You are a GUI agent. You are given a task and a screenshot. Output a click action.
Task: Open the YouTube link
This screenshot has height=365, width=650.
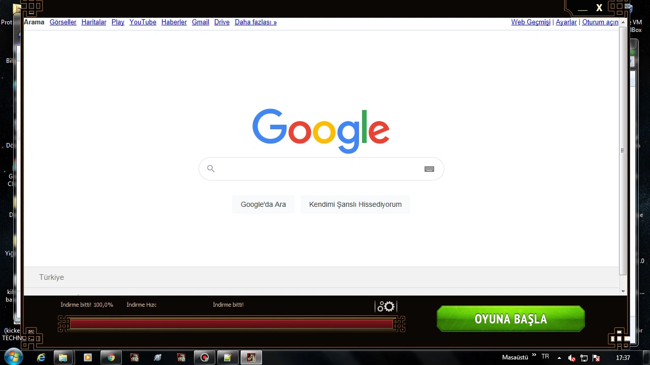click(143, 22)
